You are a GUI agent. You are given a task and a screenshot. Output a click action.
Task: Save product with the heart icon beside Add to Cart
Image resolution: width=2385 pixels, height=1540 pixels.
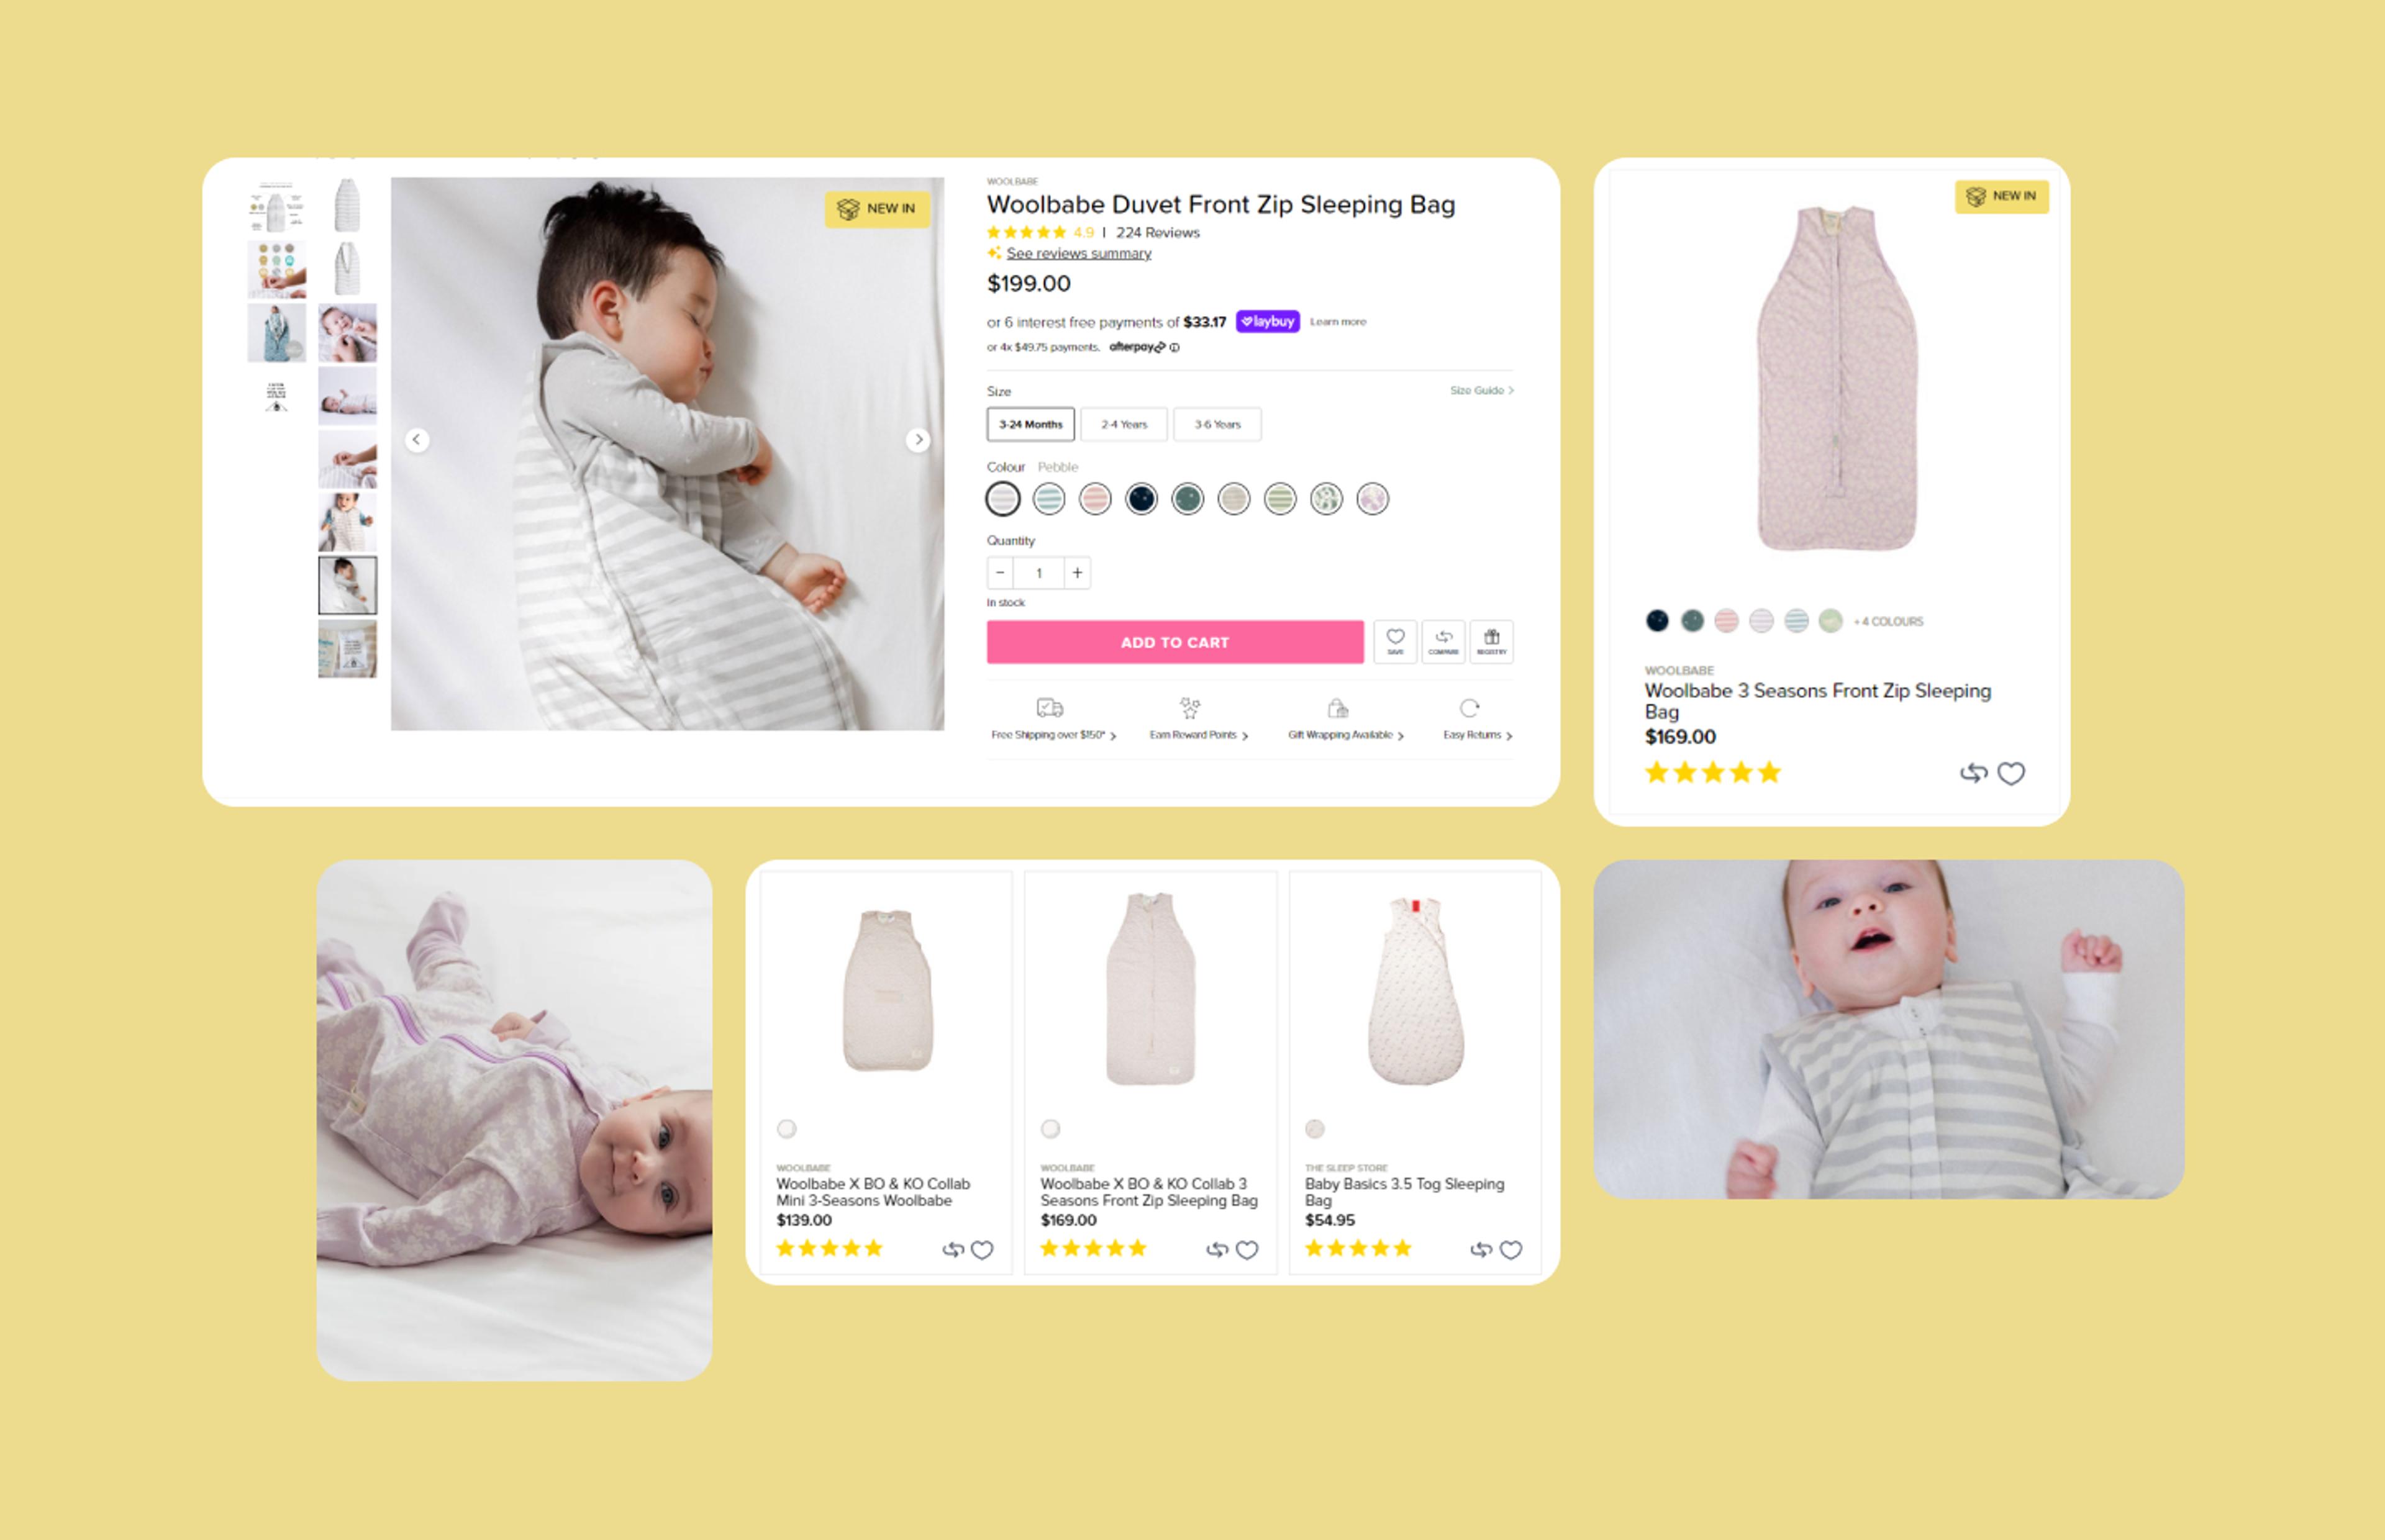pyautogui.click(x=1395, y=641)
